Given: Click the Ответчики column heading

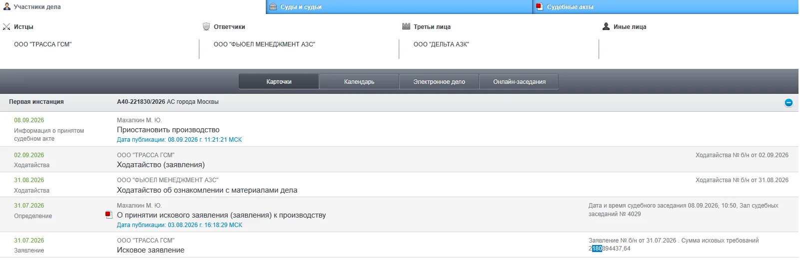Looking at the screenshot, I should pyautogui.click(x=229, y=27).
